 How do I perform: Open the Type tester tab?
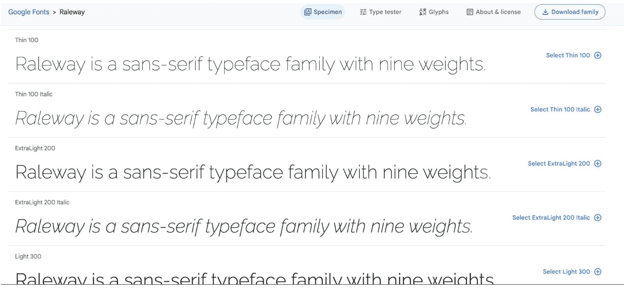[380, 12]
